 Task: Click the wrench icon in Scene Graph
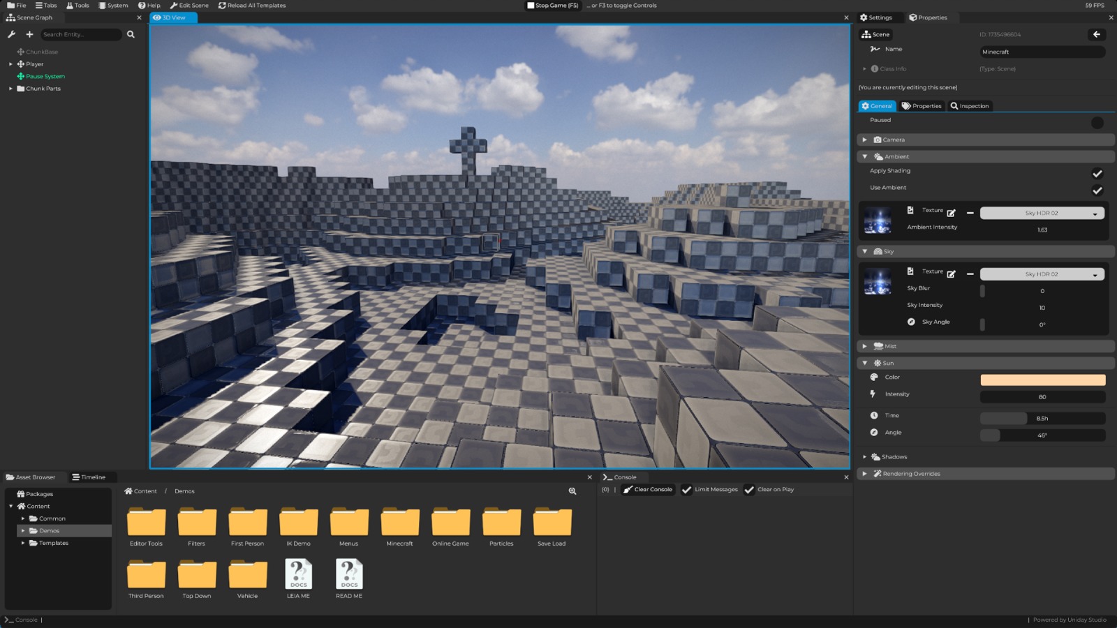[x=11, y=34]
